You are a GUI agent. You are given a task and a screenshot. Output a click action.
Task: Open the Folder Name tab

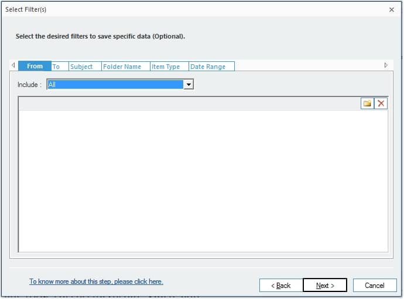pyautogui.click(x=126, y=67)
